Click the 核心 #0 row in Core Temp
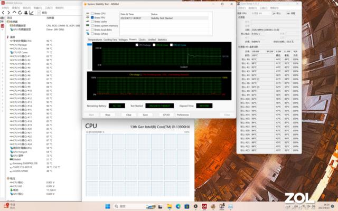Screen dimensions: 338x211 pos(270,59)
